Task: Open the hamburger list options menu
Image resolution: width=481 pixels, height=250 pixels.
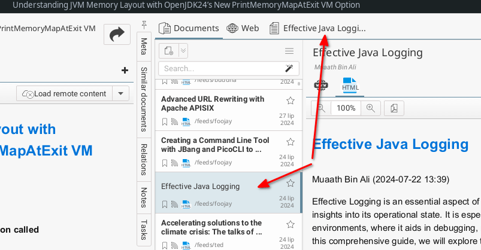Action: pos(289,51)
